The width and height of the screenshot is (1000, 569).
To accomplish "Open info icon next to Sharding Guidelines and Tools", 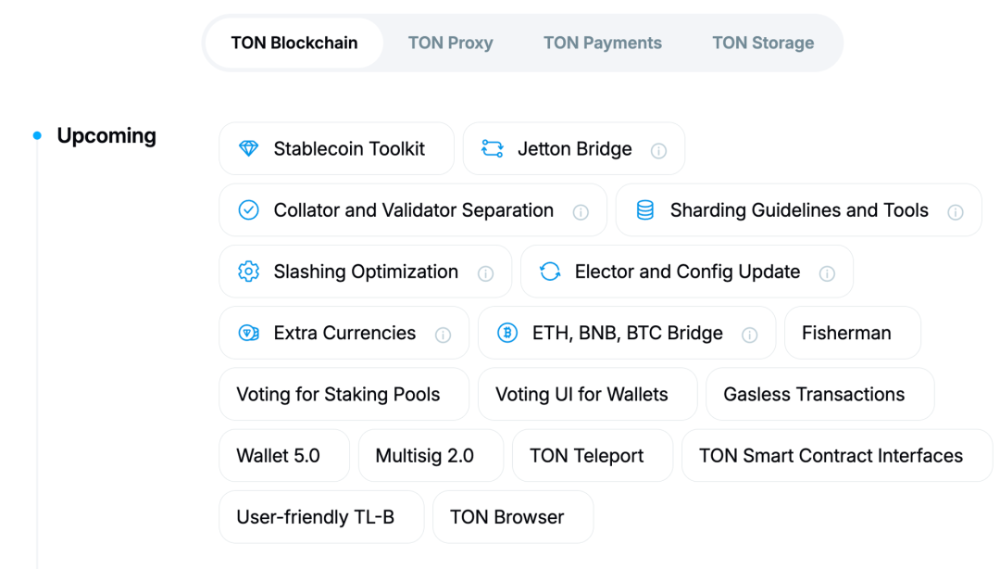I will tap(956, 212).
